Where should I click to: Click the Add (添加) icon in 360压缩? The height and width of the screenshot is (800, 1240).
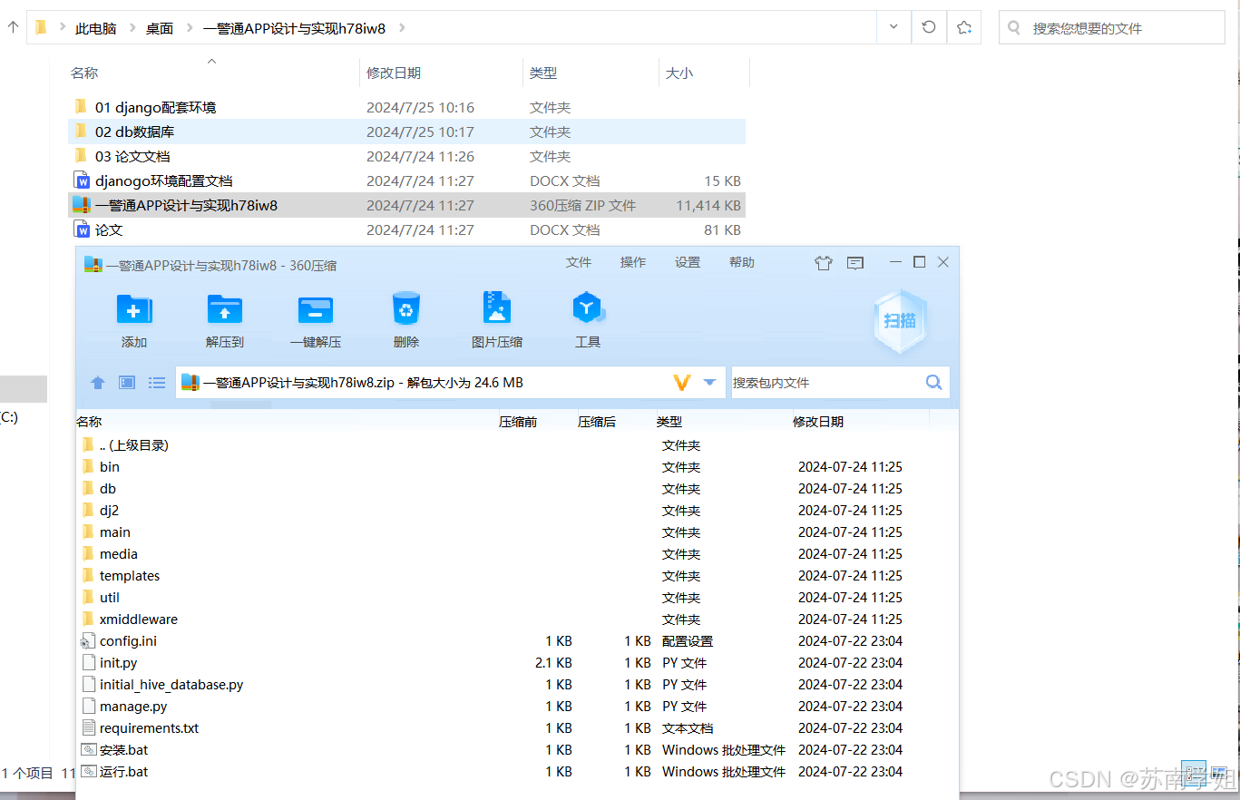(x=134, y=309)
